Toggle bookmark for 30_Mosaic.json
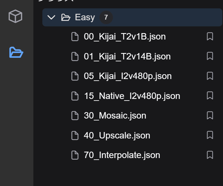Screen dimensions: 223x186 pyautogui.click(x=210, y=116)
